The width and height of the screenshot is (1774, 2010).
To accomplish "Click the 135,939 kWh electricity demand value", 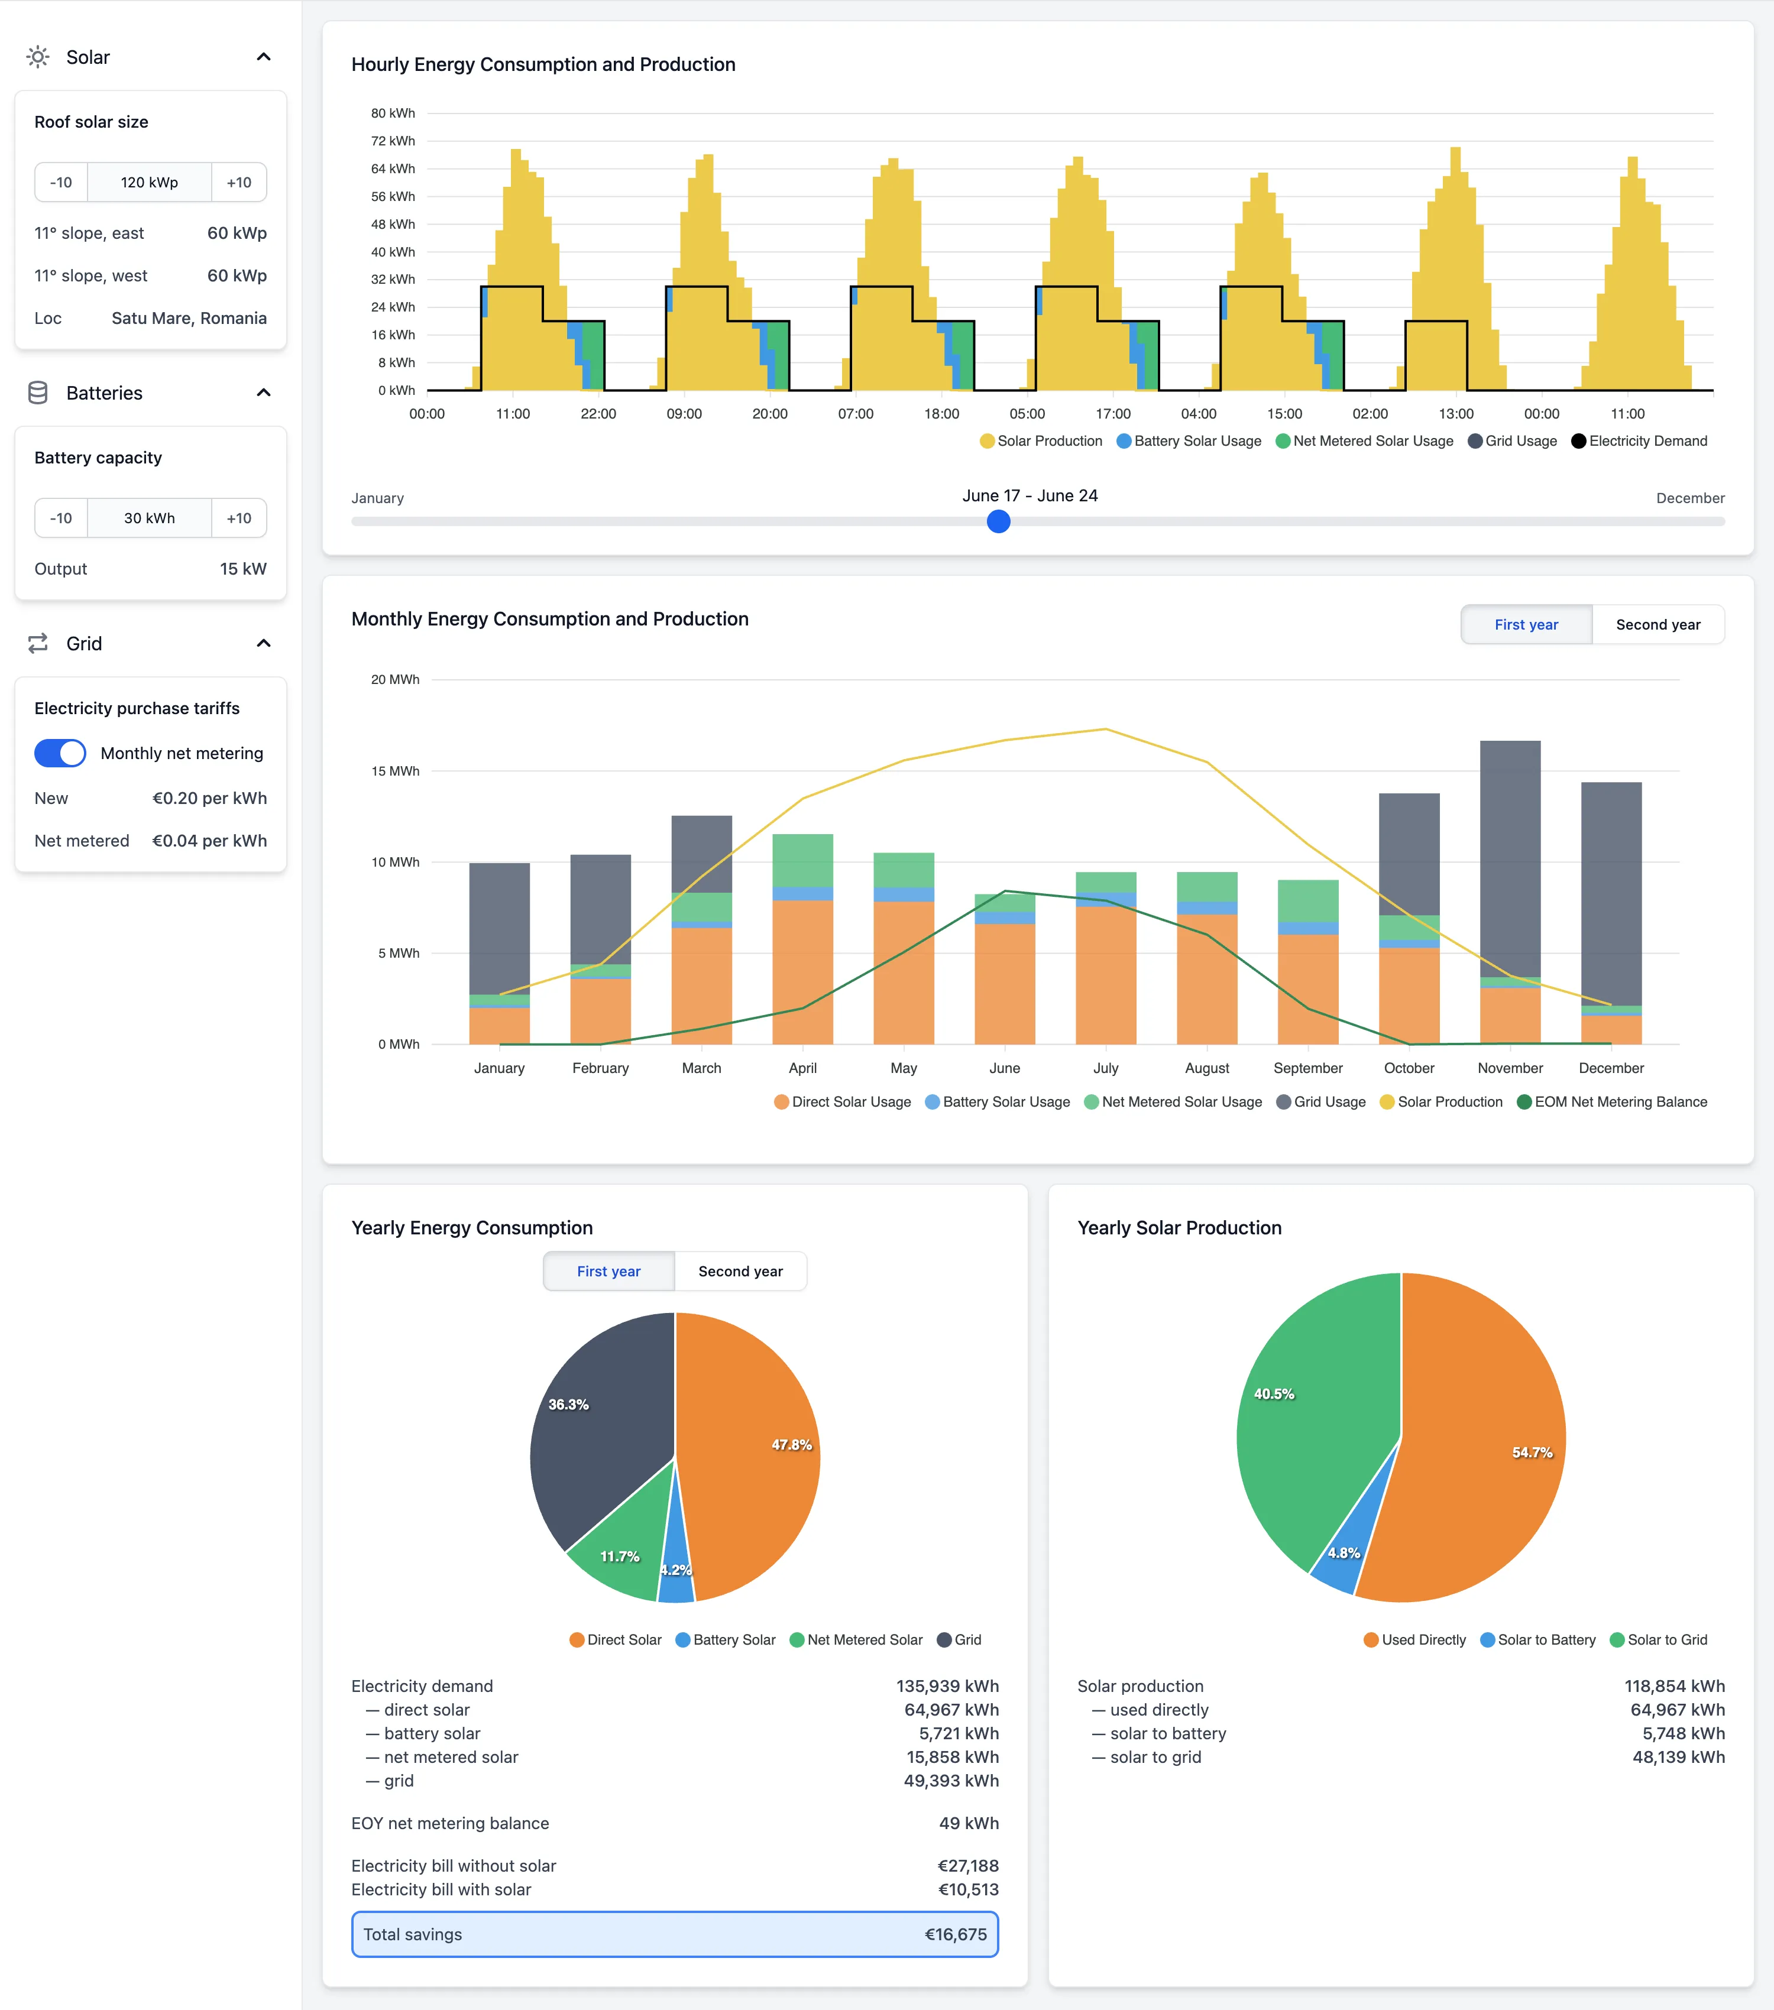I will click(947, 1685).
